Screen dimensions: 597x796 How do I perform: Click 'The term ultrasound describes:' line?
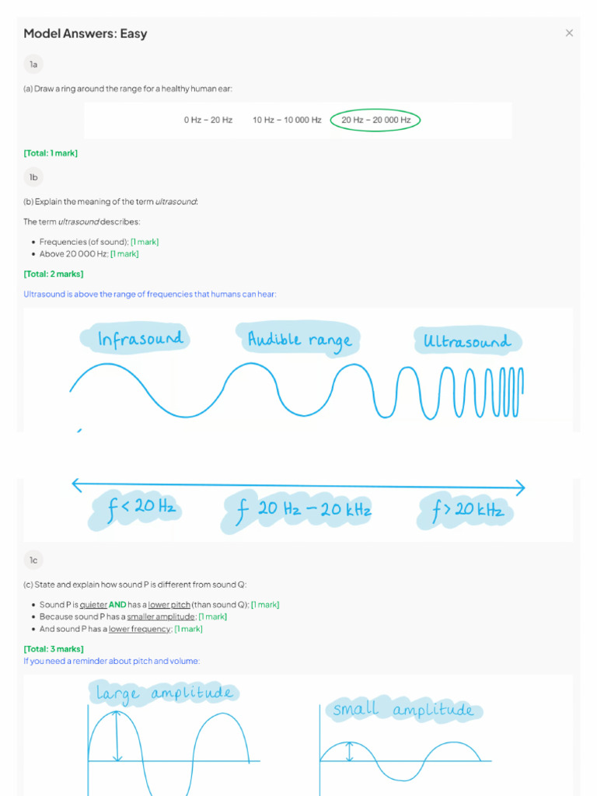(x=82, y=222)
